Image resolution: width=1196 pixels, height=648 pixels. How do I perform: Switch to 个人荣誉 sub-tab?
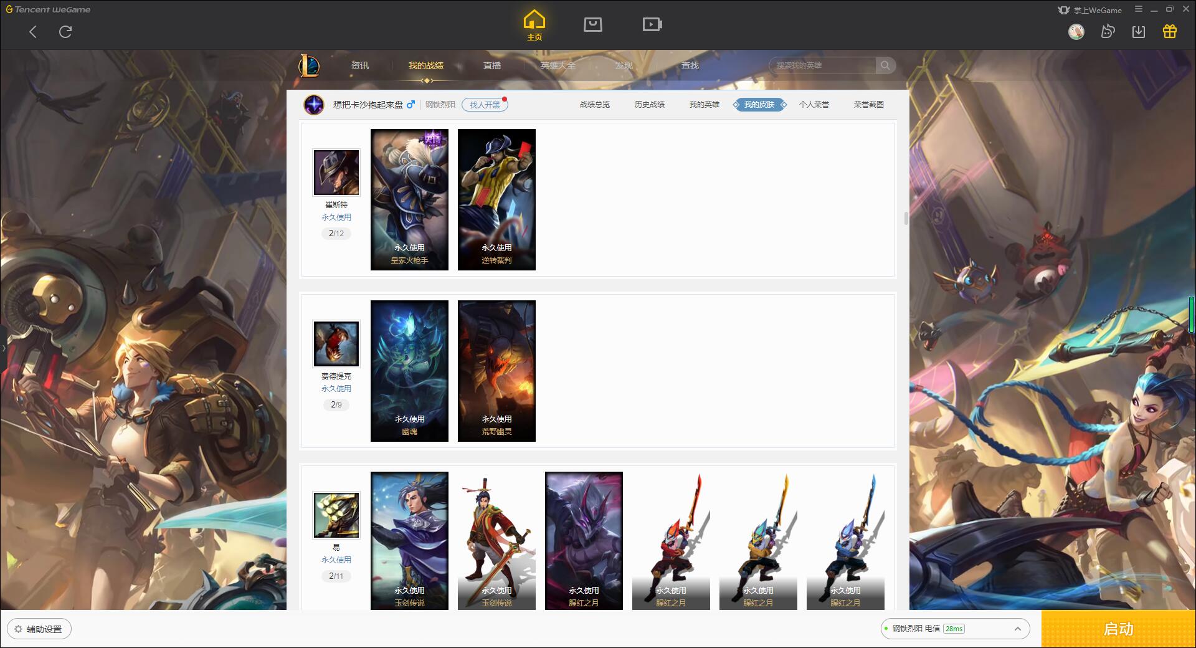[x=814, y=105]
